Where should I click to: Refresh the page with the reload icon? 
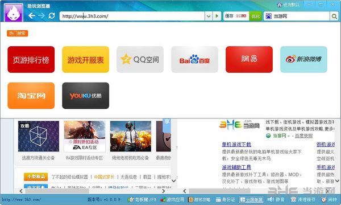click(52, 16)
